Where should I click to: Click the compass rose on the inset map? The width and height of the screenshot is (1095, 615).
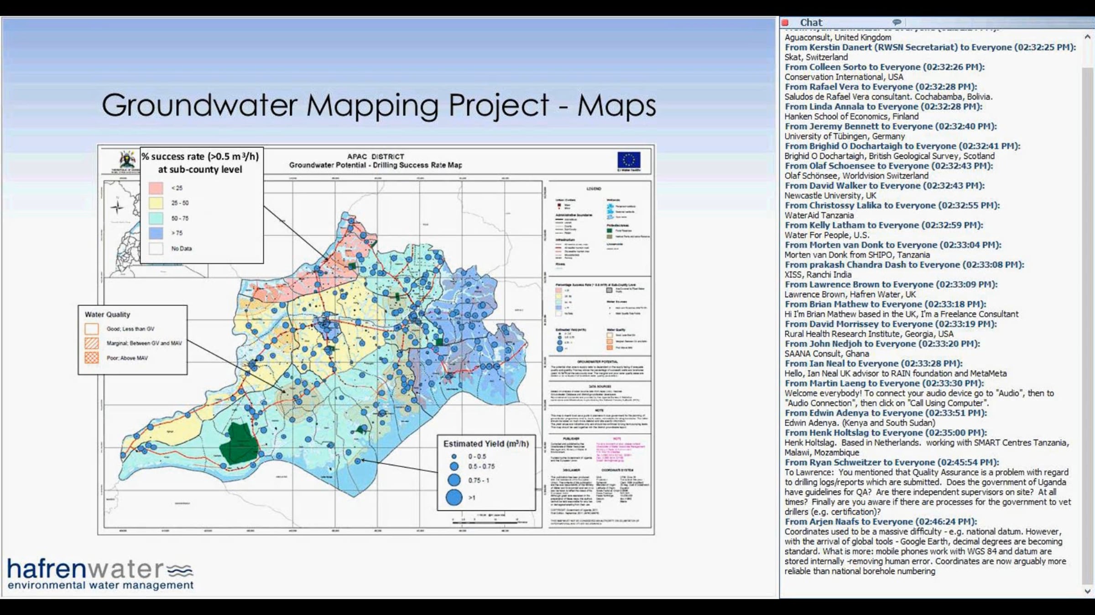(x=117, y=207)
